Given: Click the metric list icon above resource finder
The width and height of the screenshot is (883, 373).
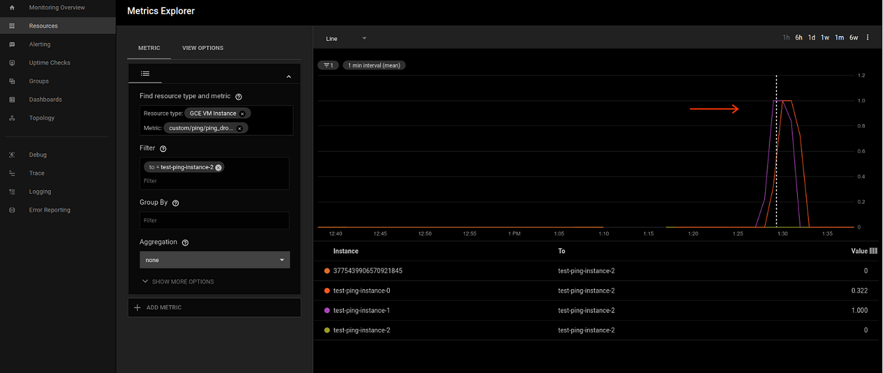Looking at the screenshot, I should [145, 74].
